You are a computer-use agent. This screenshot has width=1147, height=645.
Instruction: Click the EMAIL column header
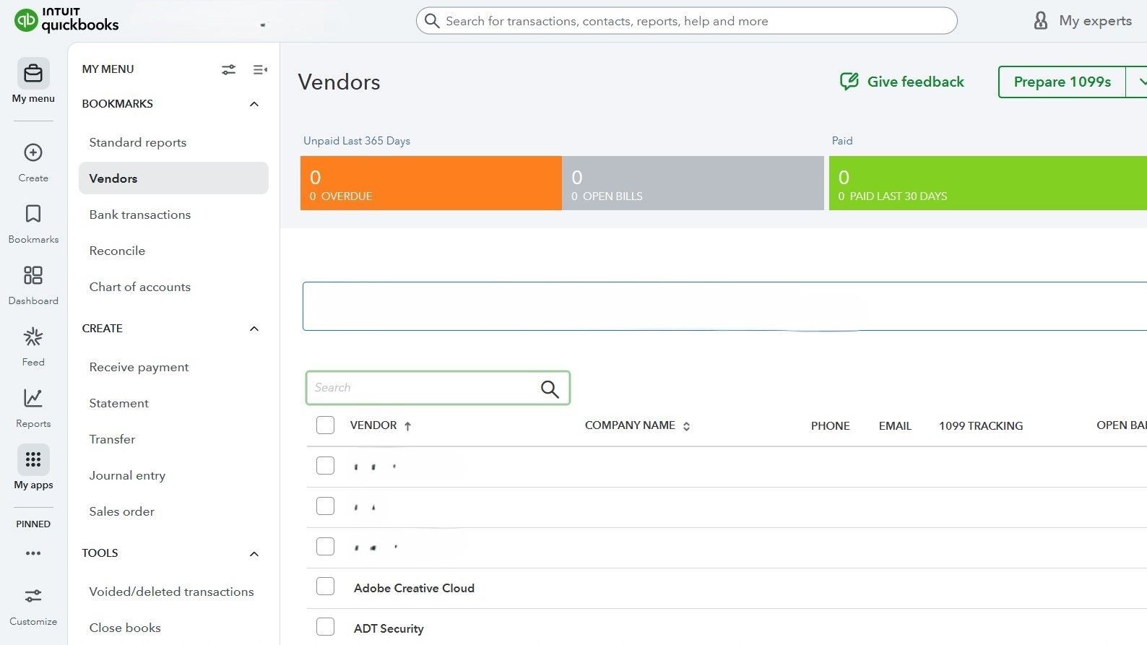(x=895, y=426)
